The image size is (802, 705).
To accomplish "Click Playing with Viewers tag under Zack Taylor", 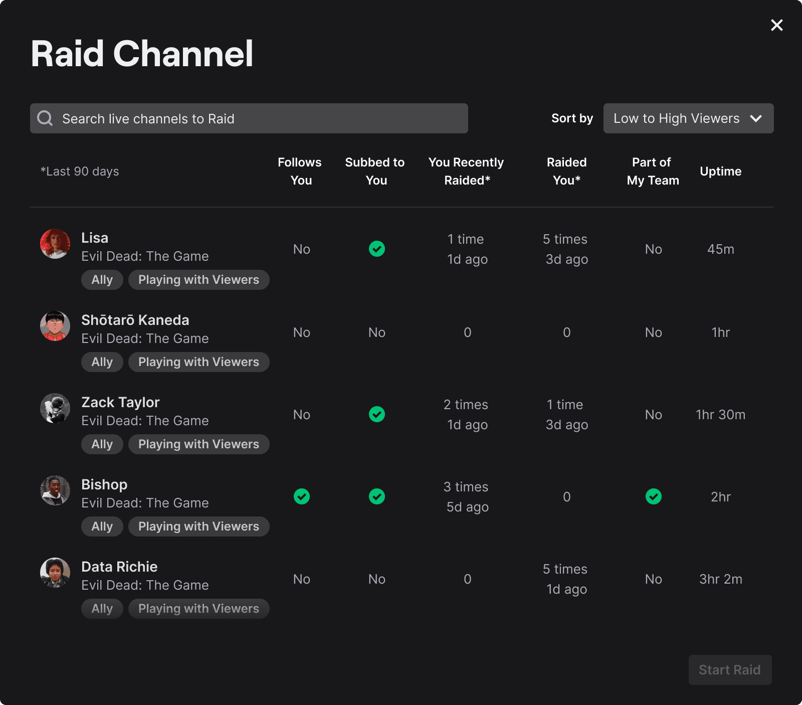I will pyautogui.click(x=199, y=444).
